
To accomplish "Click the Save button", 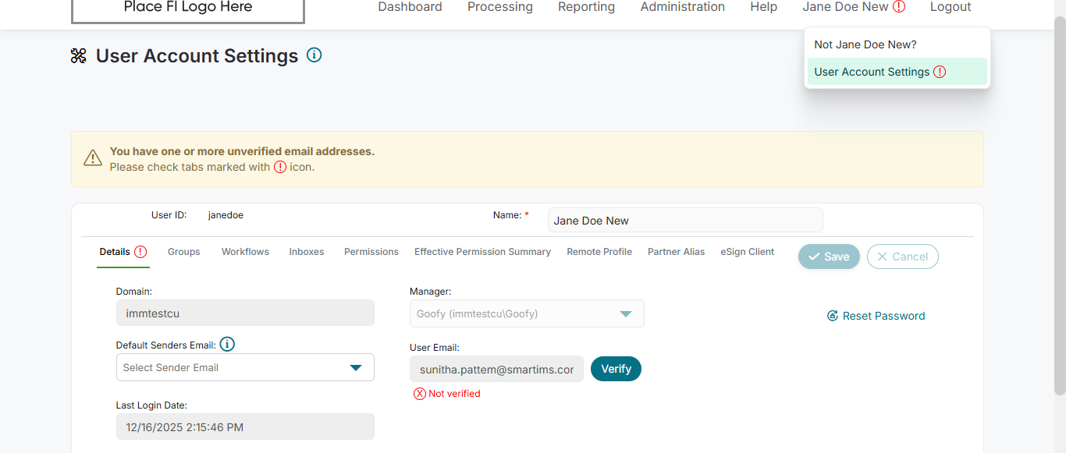I will 828,257.
